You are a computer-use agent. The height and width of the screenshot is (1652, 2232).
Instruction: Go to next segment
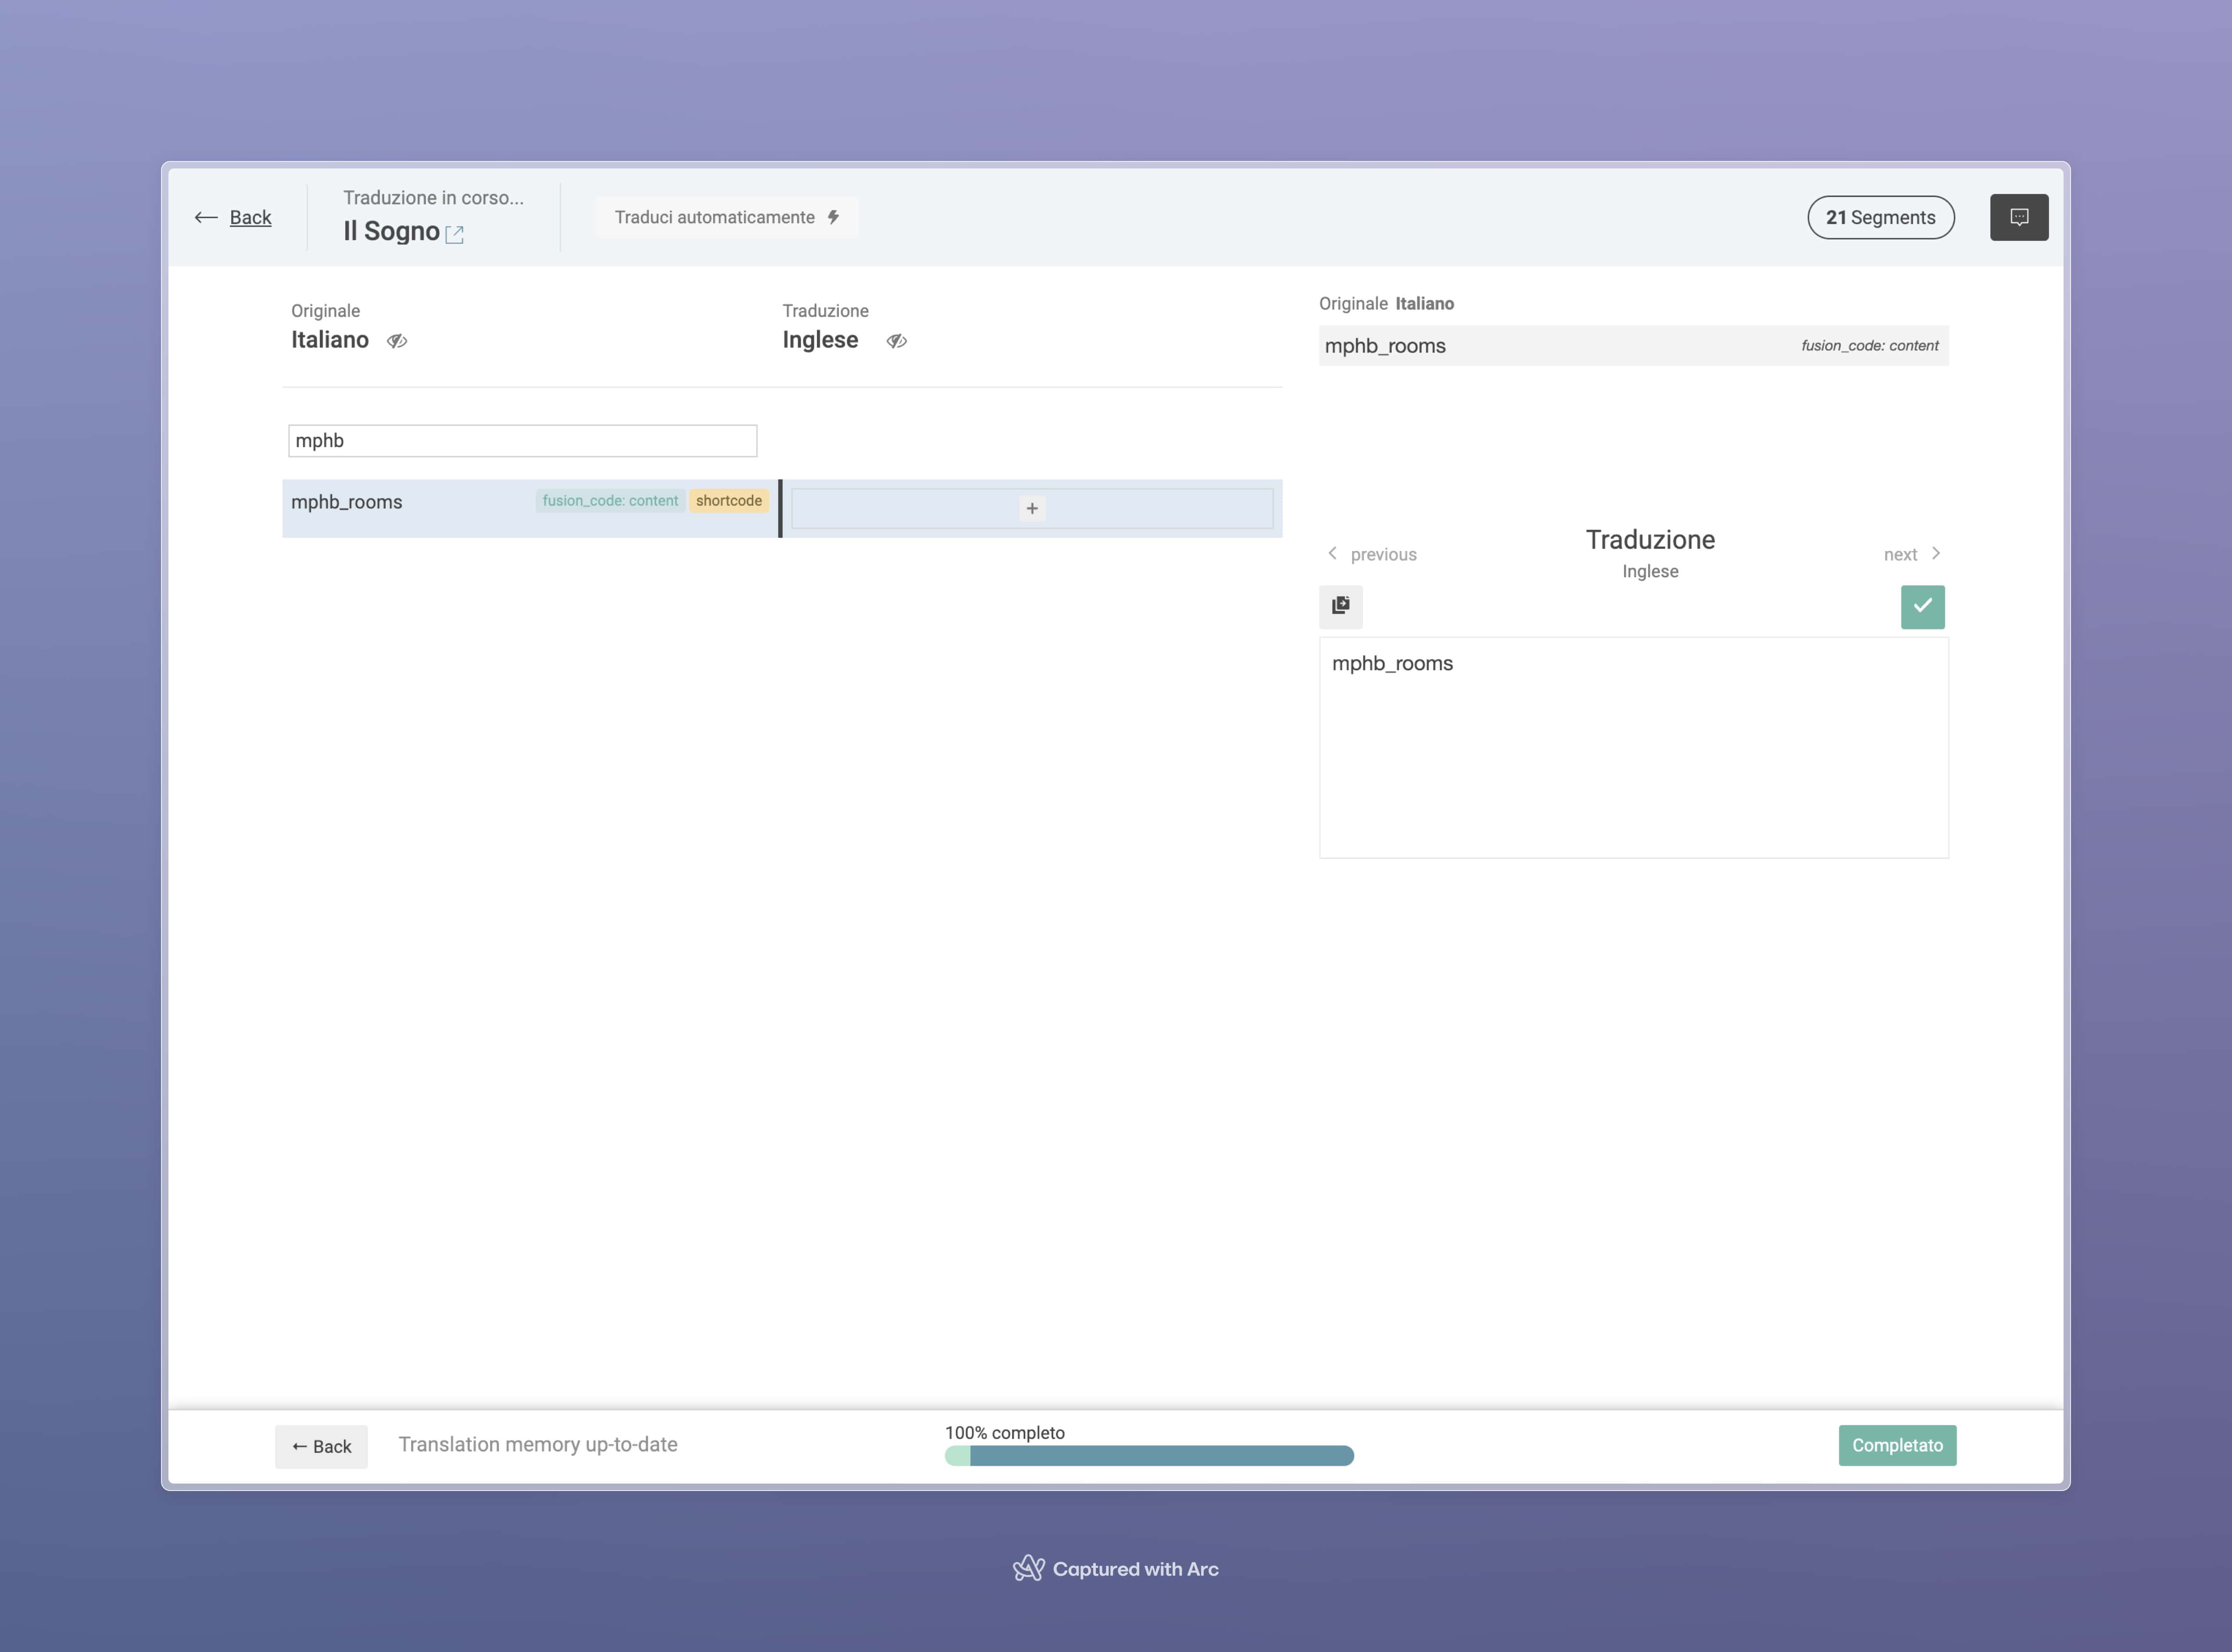[x=1912, y=554]
